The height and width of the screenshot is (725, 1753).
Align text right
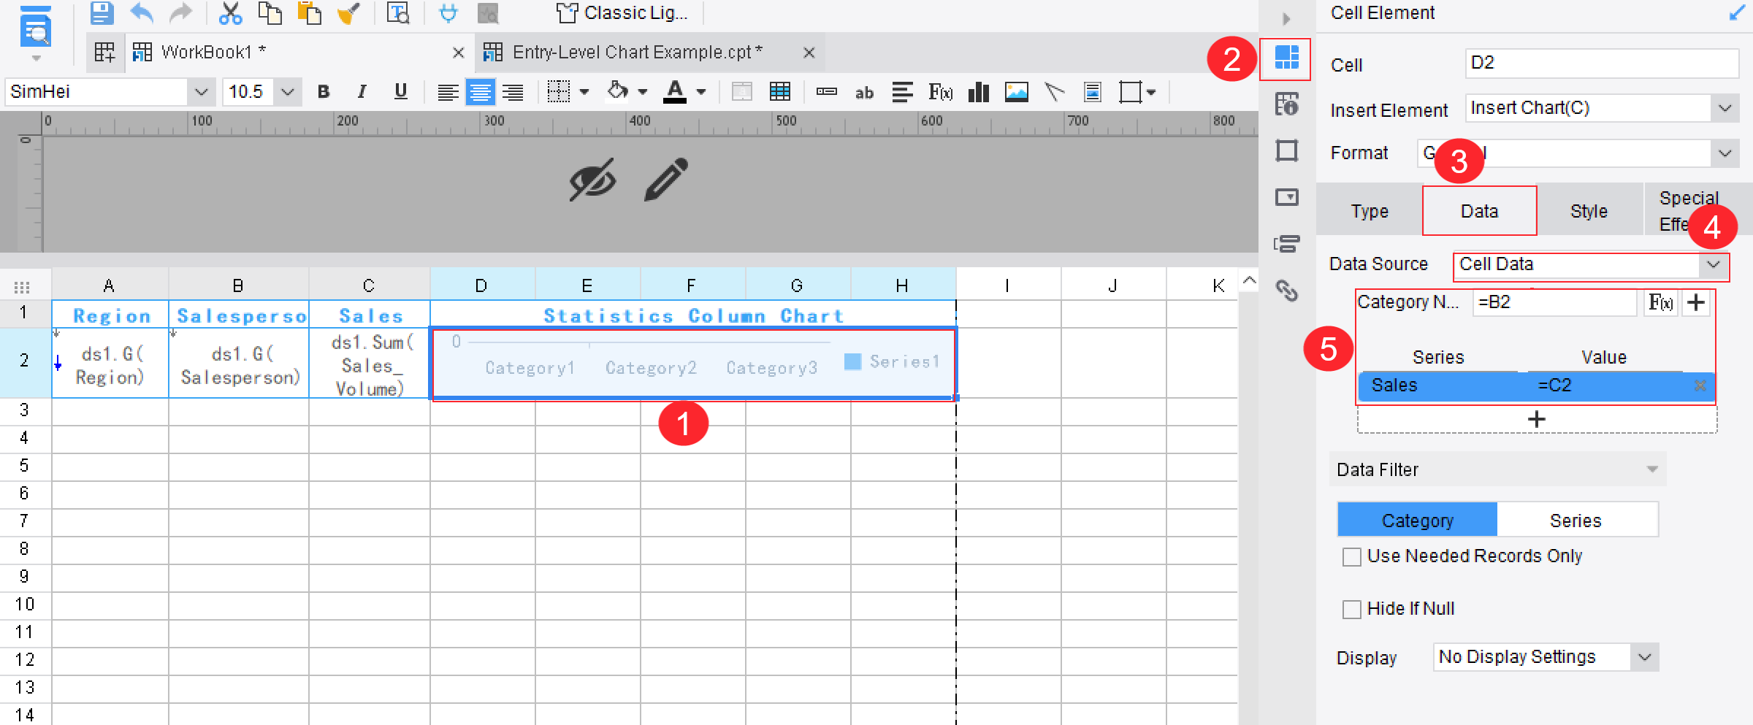[x=513, y=92]
